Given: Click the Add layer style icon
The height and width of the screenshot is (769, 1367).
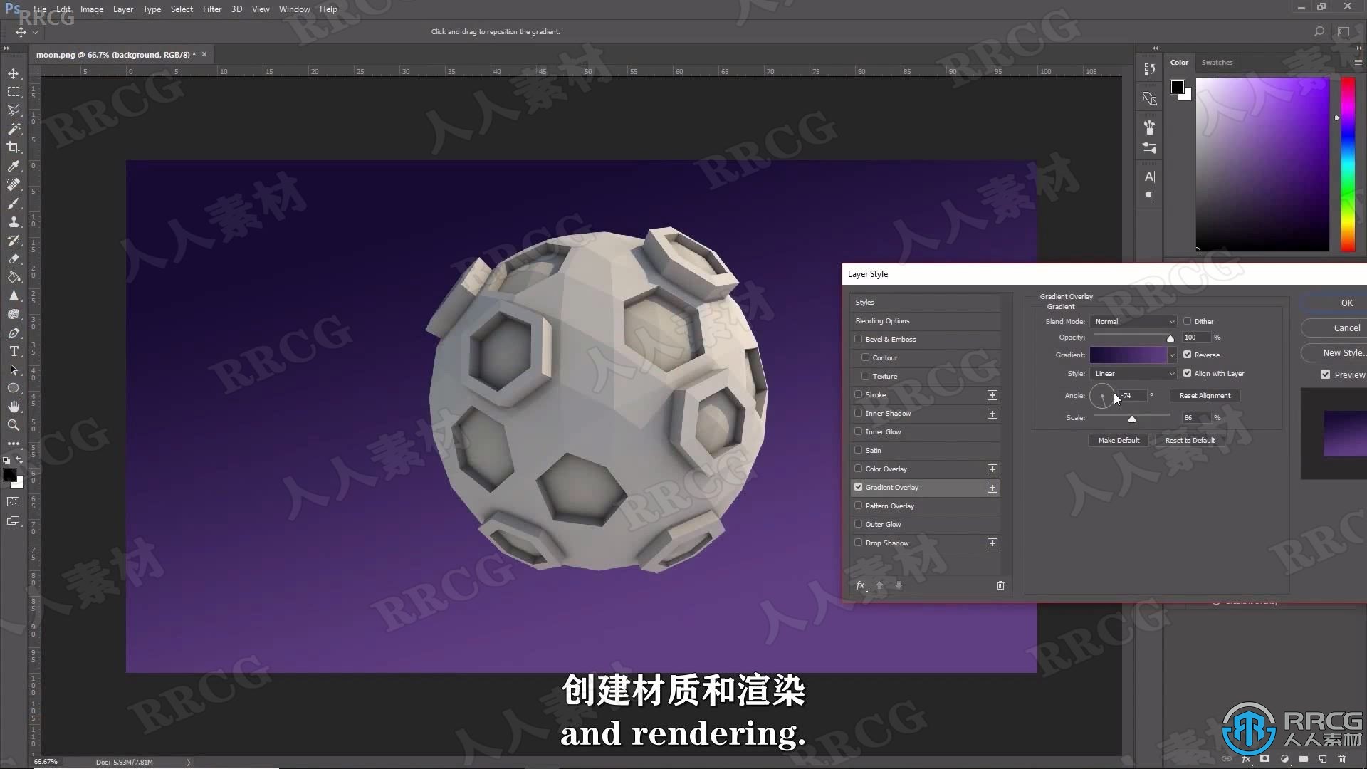Looking at the screenshot, I should click(x=860, y=584).
